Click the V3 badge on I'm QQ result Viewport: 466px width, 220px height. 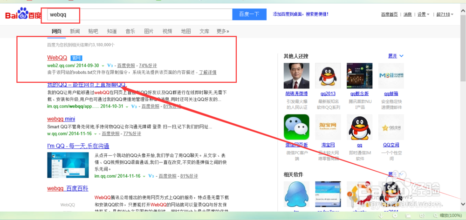tap(151, 176)
